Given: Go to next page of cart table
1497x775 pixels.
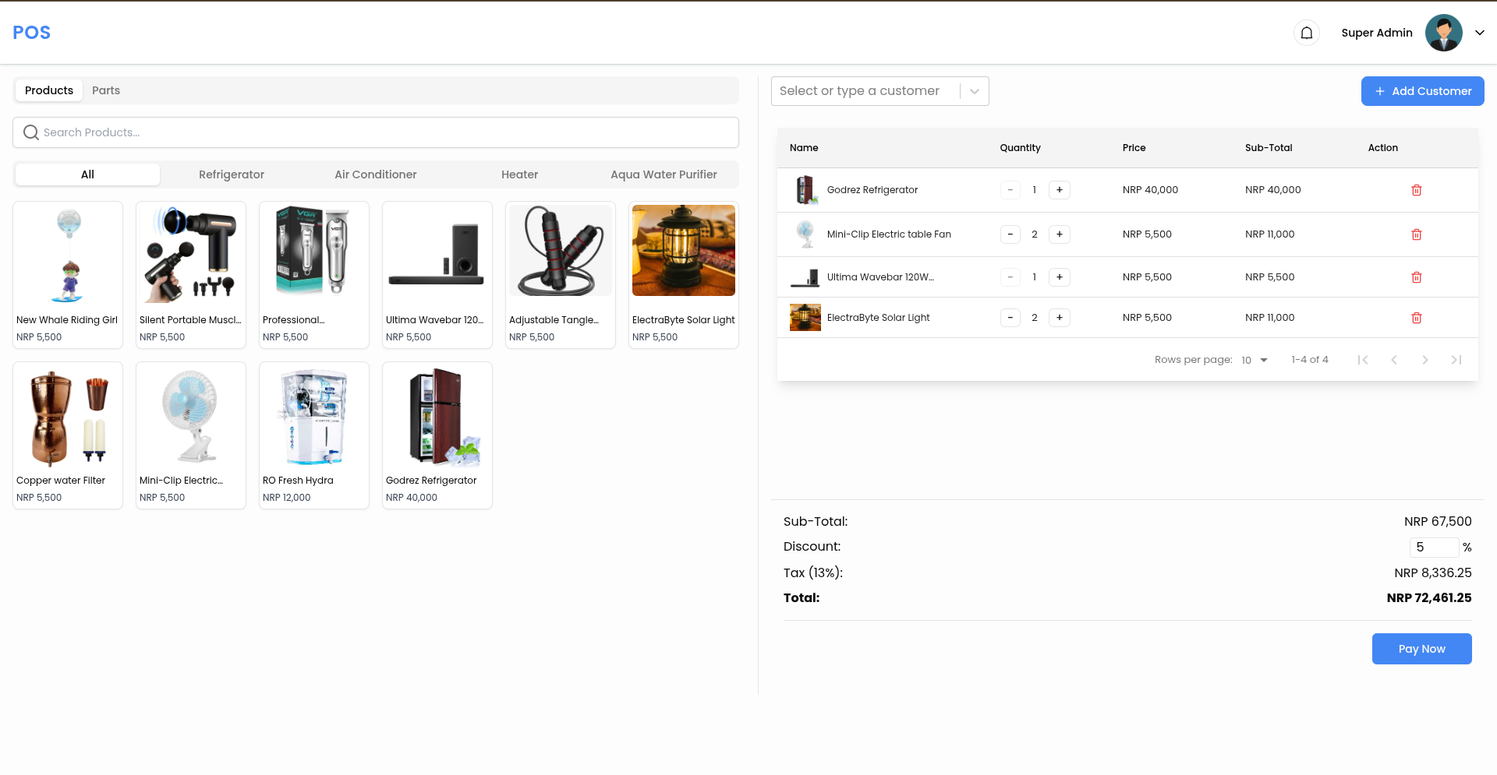Looking at the screenshot, I should [x=1424, y=360].
